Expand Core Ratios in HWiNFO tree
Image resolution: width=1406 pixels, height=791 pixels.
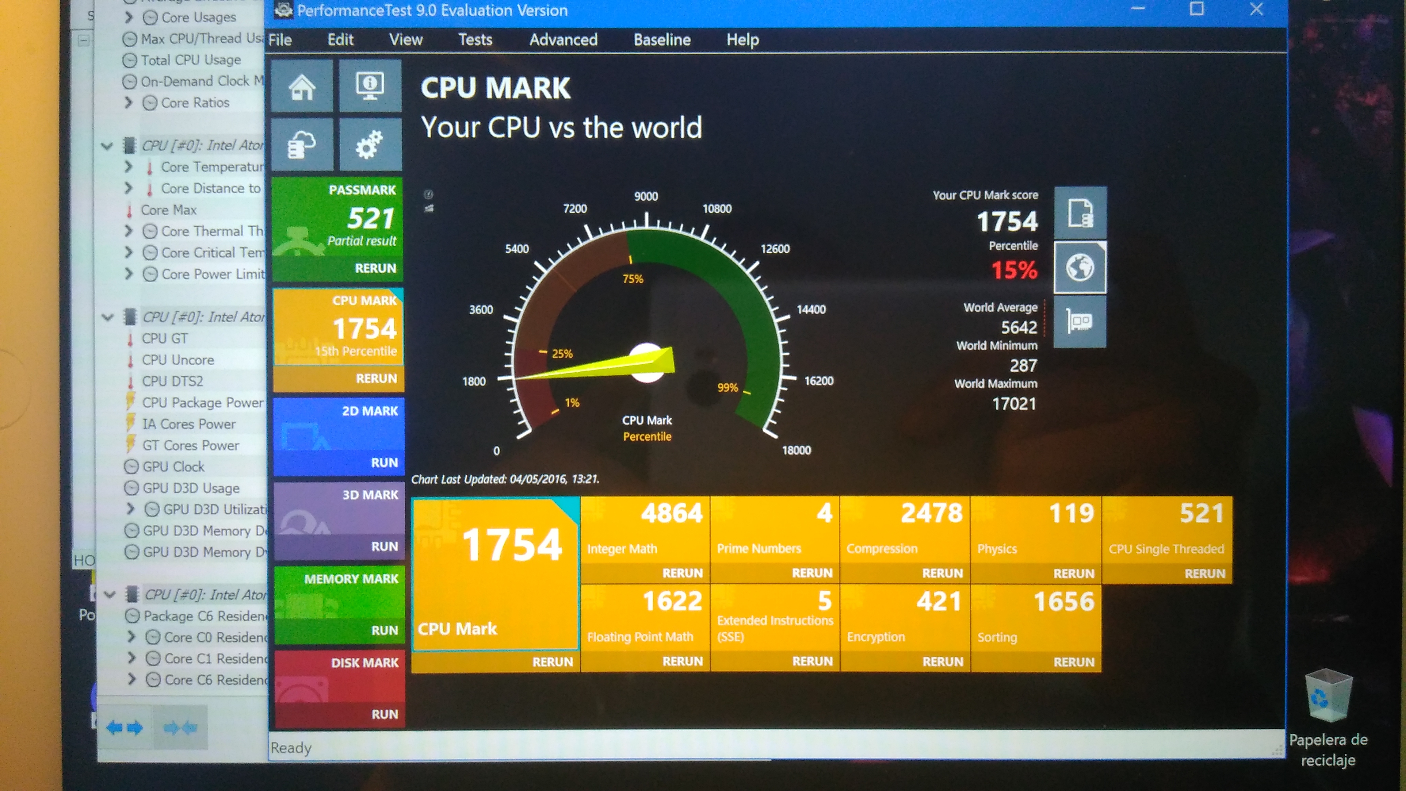coord(129,103)
